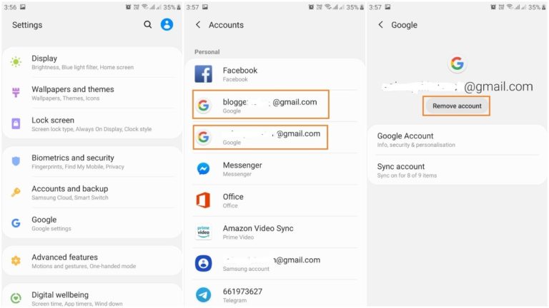Open the blue profile avatar icon
This screenshot has width=549, height=308.
pyautogui.click(x=167, y=25)
